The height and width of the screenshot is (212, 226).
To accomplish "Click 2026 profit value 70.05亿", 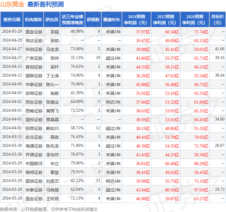I will coord(201,137).
